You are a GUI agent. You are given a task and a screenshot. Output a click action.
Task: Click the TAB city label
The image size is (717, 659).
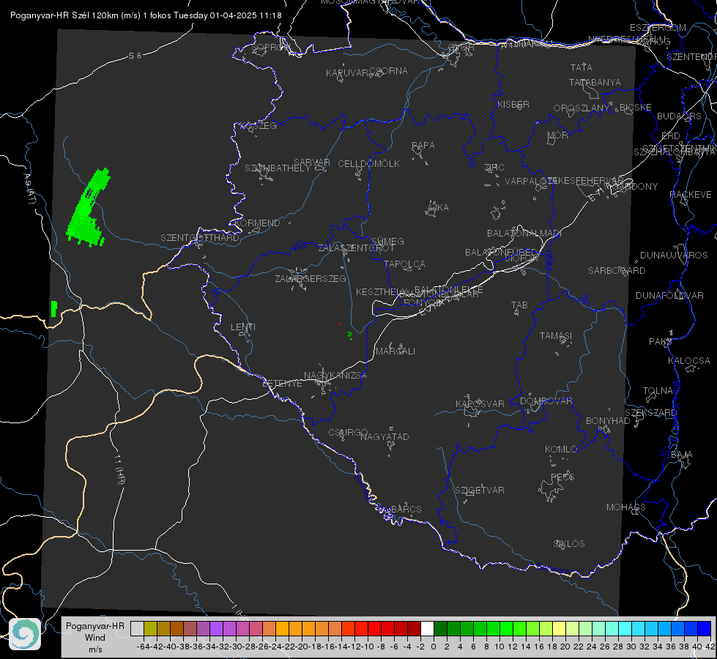pyautogui.click(x=519, y=305)
